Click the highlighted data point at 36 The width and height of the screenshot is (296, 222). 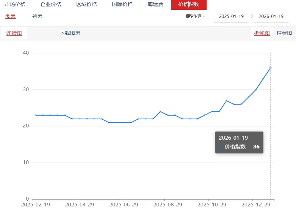coord(270,68)
